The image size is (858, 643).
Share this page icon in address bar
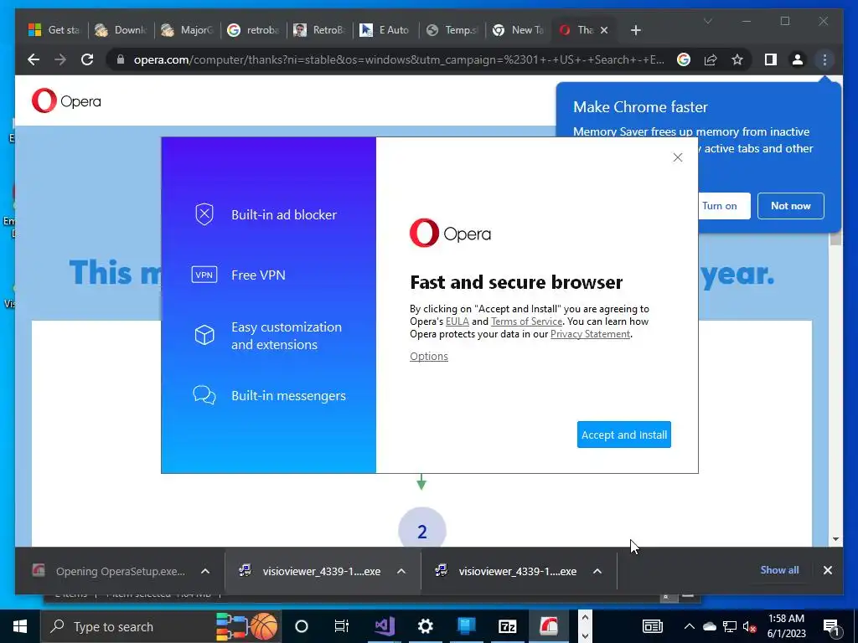[711, 59]
